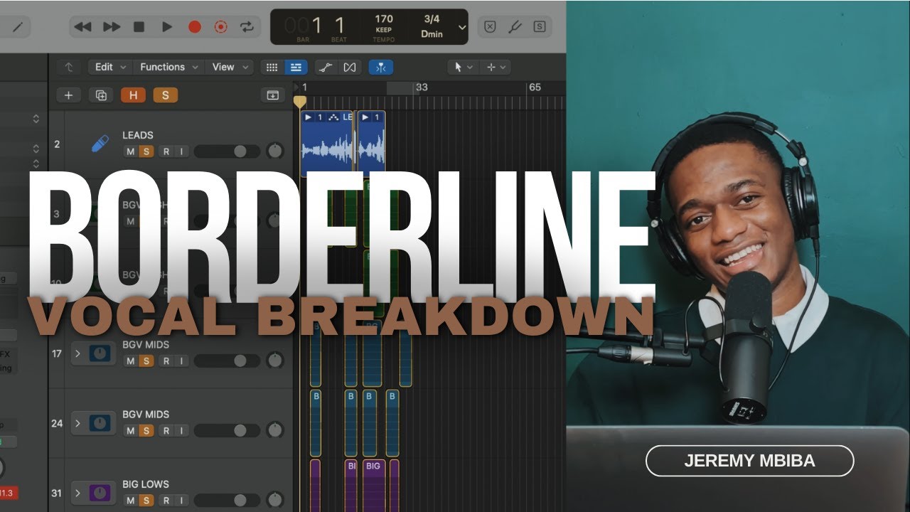Click track 24 BGV MIDS stack icon
910x512 pixels.
click(100, 423)
